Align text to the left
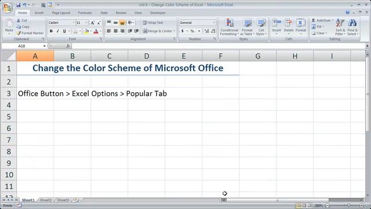Viewport: 371px width, 209px height. pos(109,31)
